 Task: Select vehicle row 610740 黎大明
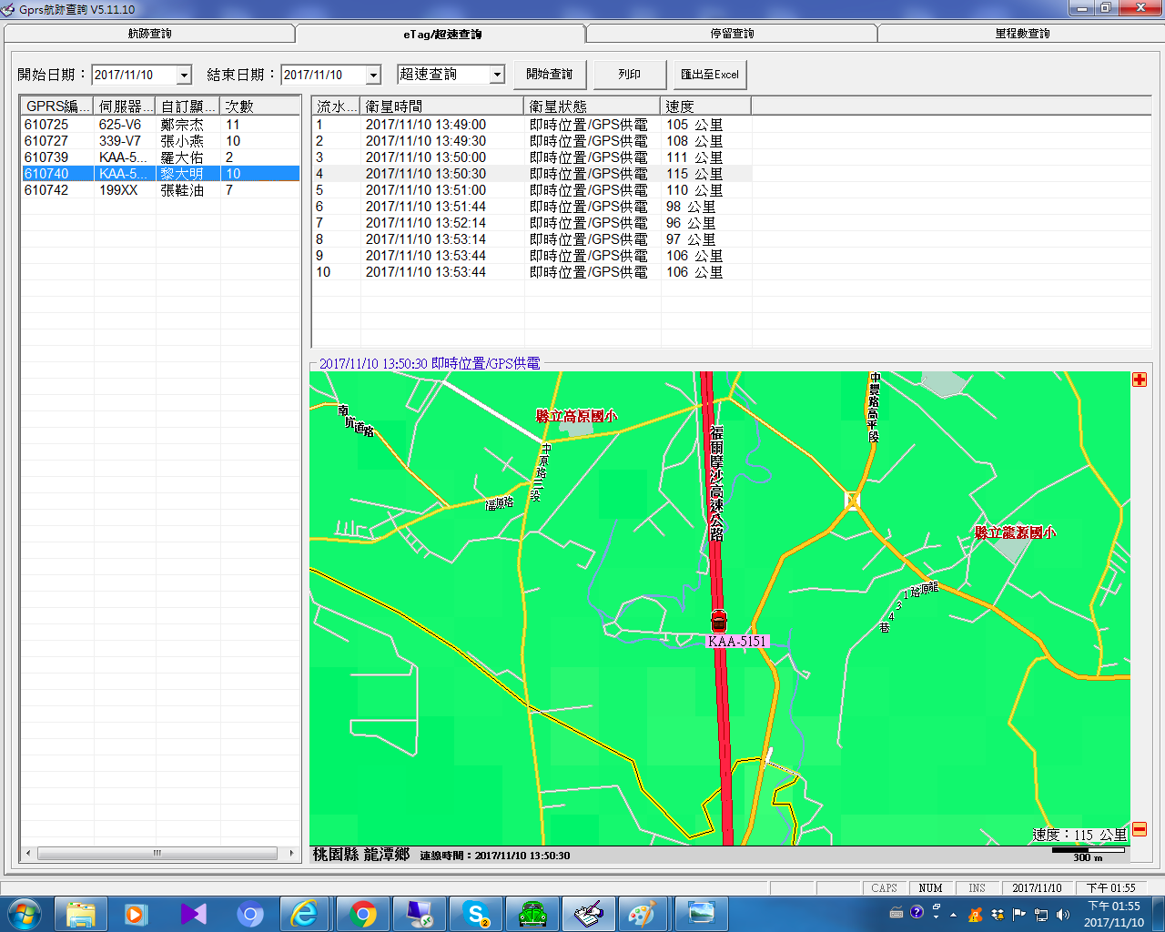click(x=160, y=174)
